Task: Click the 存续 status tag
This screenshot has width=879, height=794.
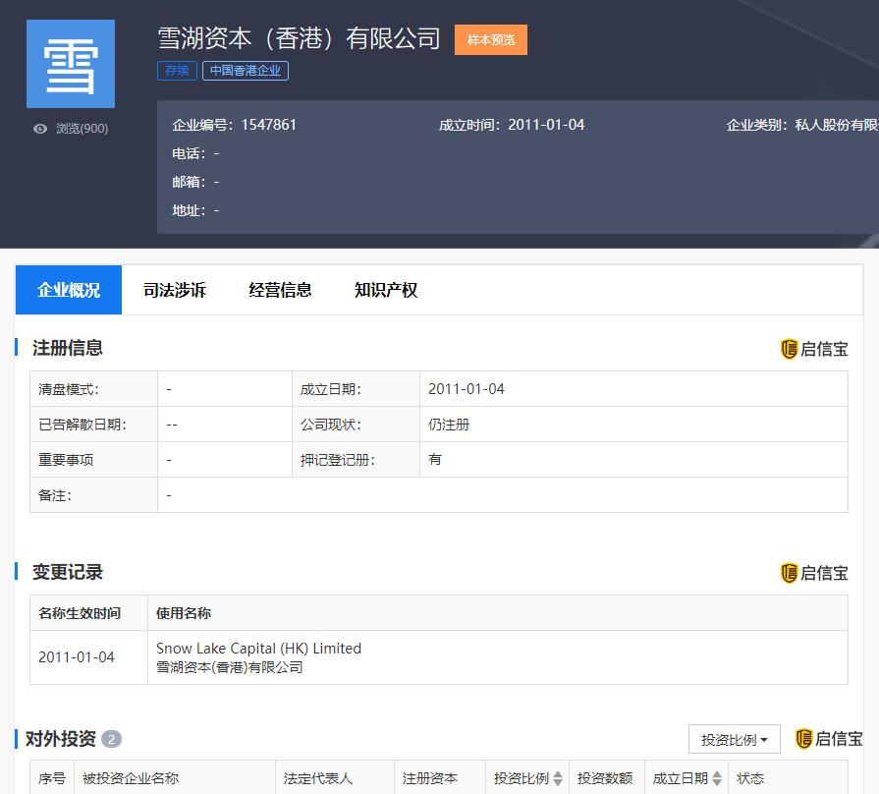Action: point(177,71)
